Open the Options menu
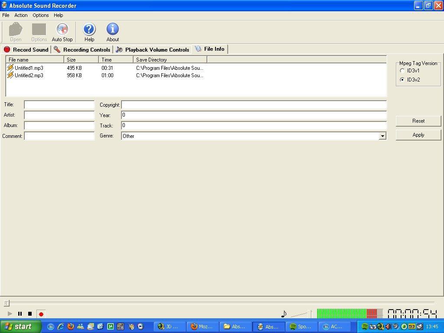This screenshot has width=444, height=333. 40,15
